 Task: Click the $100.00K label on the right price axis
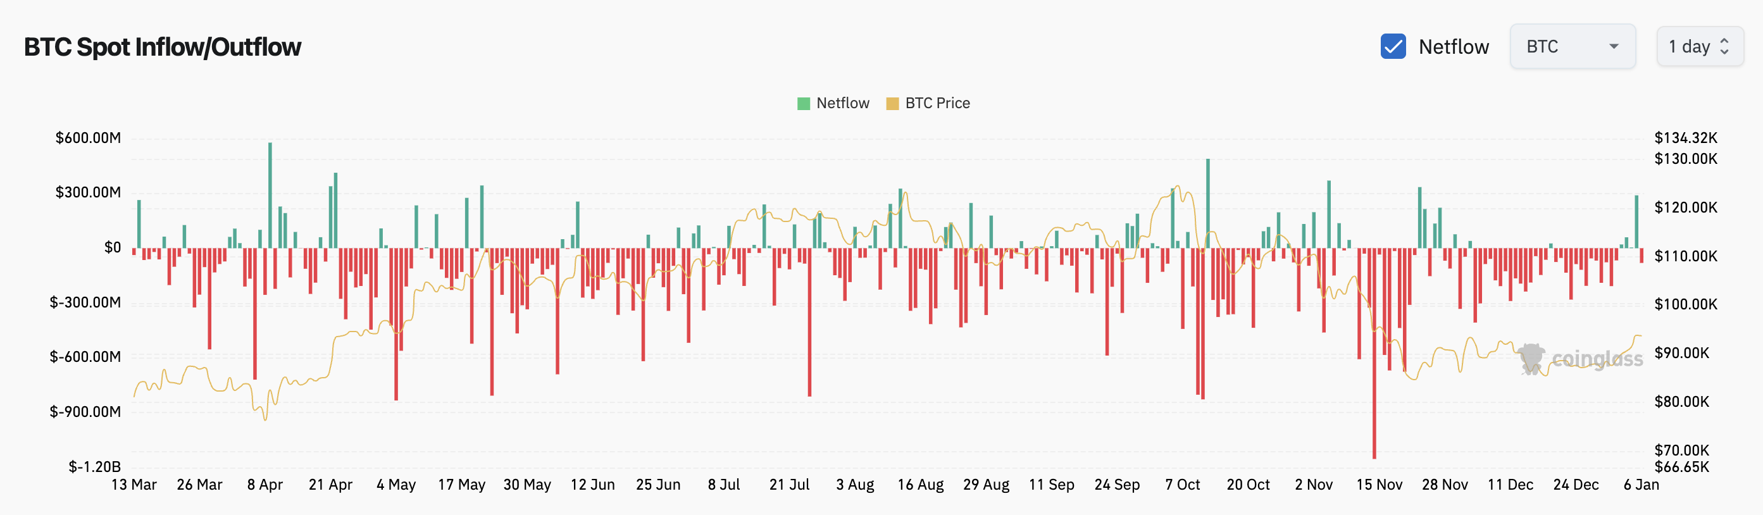(x=1685, y=304)
